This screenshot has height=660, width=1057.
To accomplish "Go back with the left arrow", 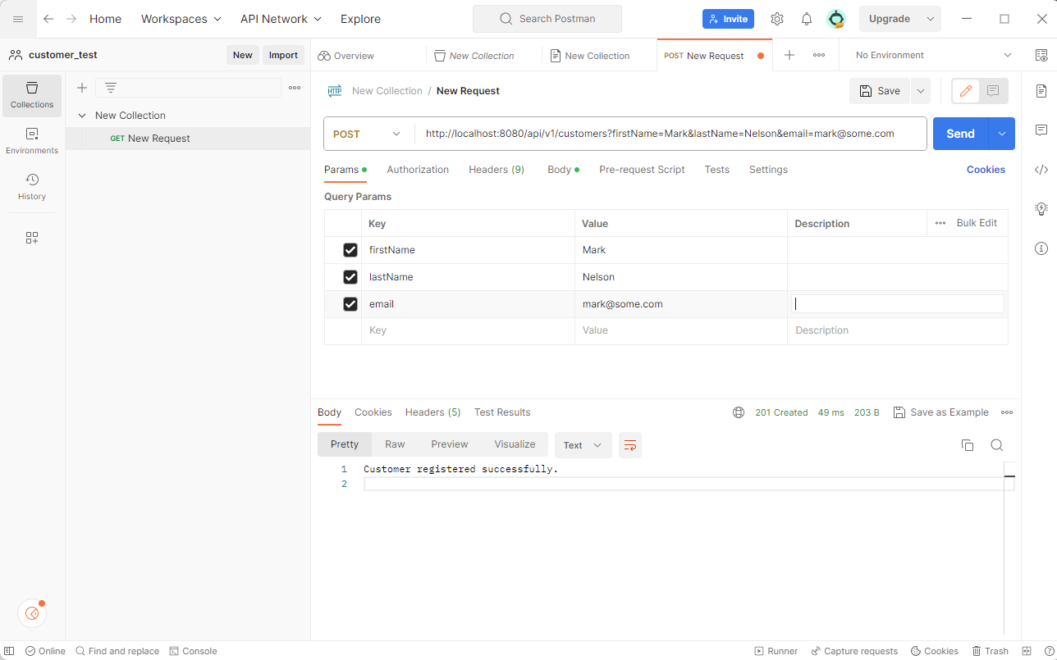I will [48, 19].
